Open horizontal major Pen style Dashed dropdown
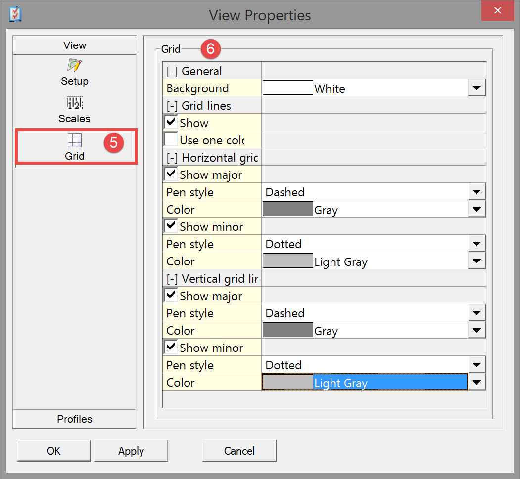Viewport: 520px width, 479px height. pyautogui.click(x=476, y=192)
